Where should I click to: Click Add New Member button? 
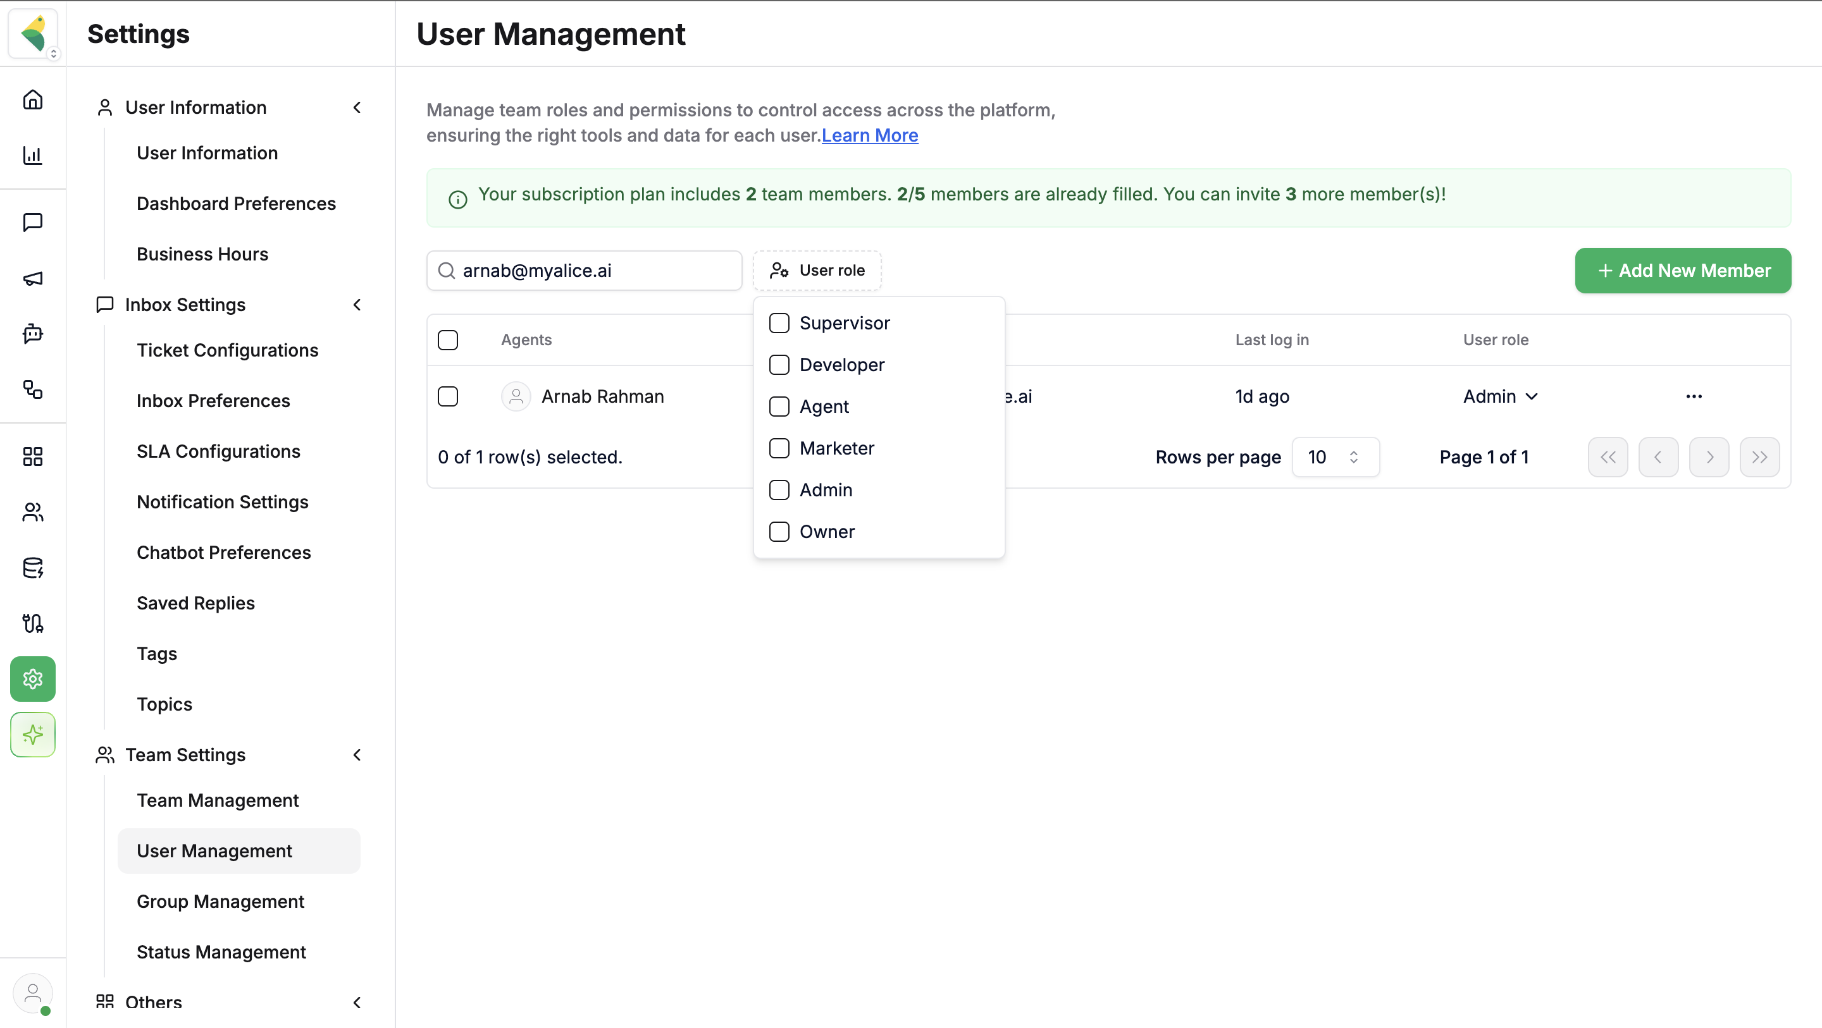[1683, 271]
